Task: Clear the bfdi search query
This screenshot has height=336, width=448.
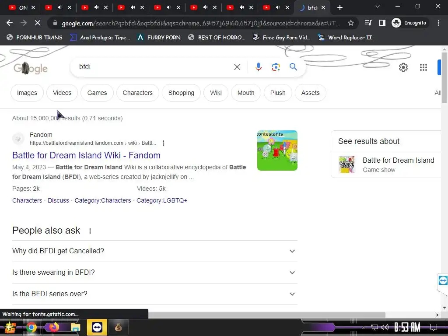Action: click(237, 67)
